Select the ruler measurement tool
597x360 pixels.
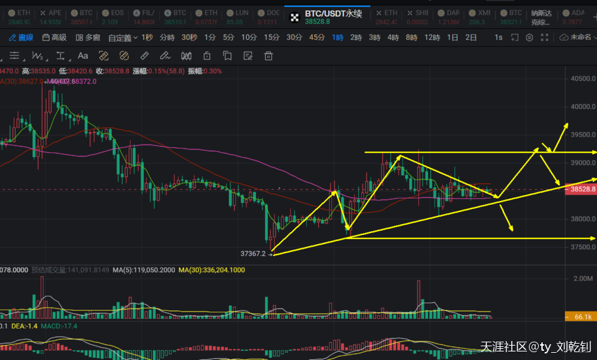point(145,56)
